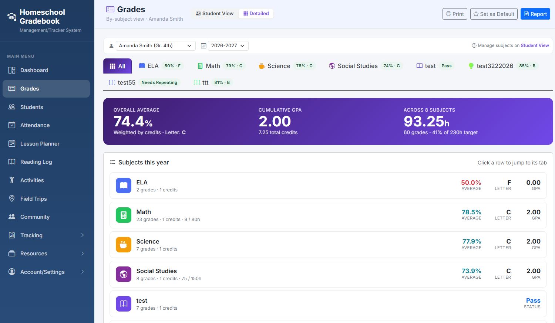Click the green Math calculator icon
This screenshot has width=555, height=323.
pos(124,215)
